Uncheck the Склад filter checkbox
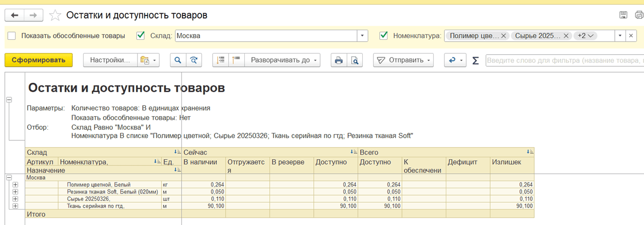Image resolution: width=644 pixels, height=225 pixels. pyautogui.click(x=141, y=35)
